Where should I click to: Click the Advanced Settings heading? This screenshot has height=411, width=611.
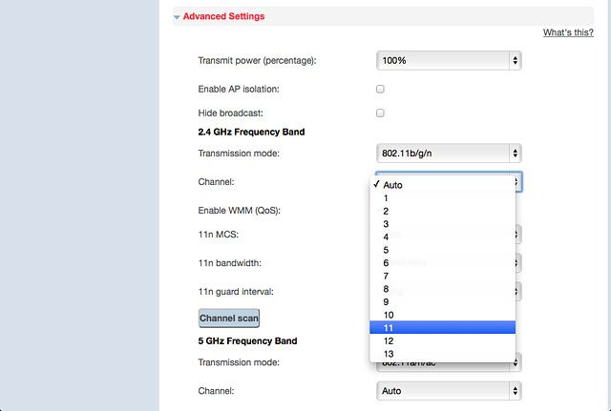[223, 16]
